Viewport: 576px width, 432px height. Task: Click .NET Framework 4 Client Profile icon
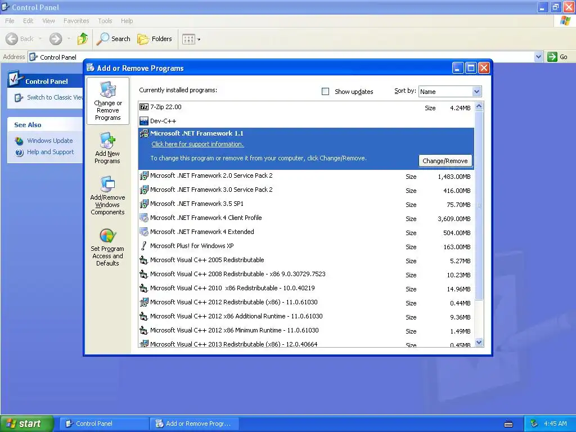[x=144, y=218]
